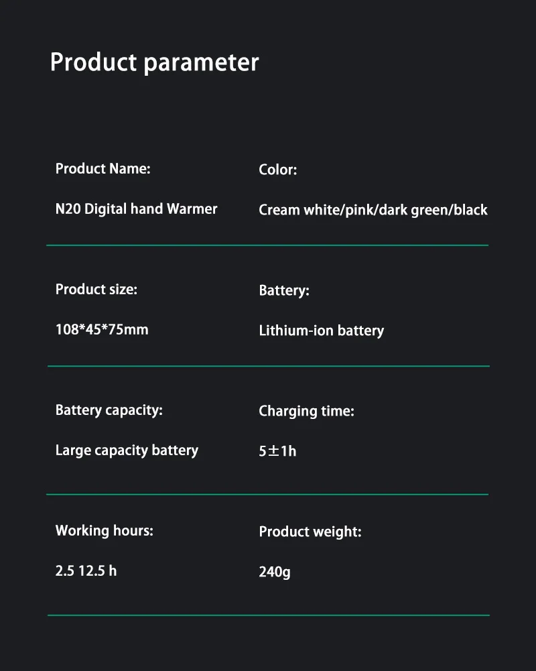
Task: Click the green divider below the product name row
Action: click(x=267, y=245)
